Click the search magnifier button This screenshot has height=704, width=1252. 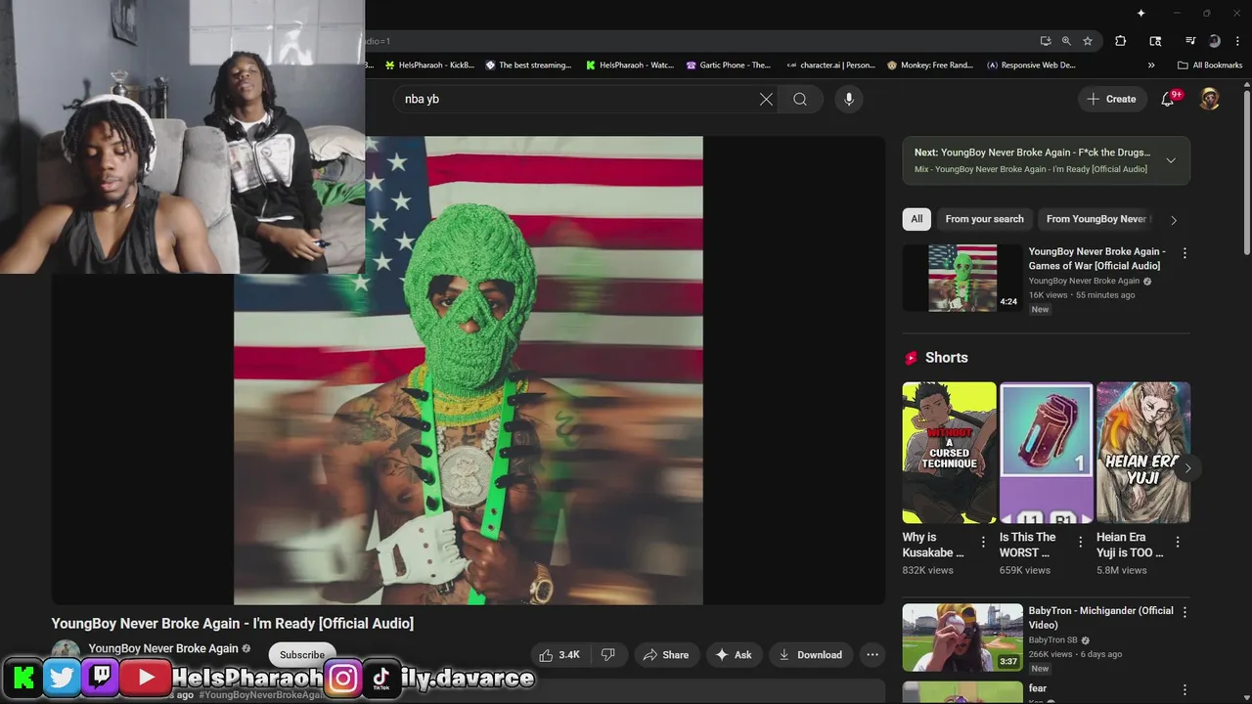(x=800, y=99)
